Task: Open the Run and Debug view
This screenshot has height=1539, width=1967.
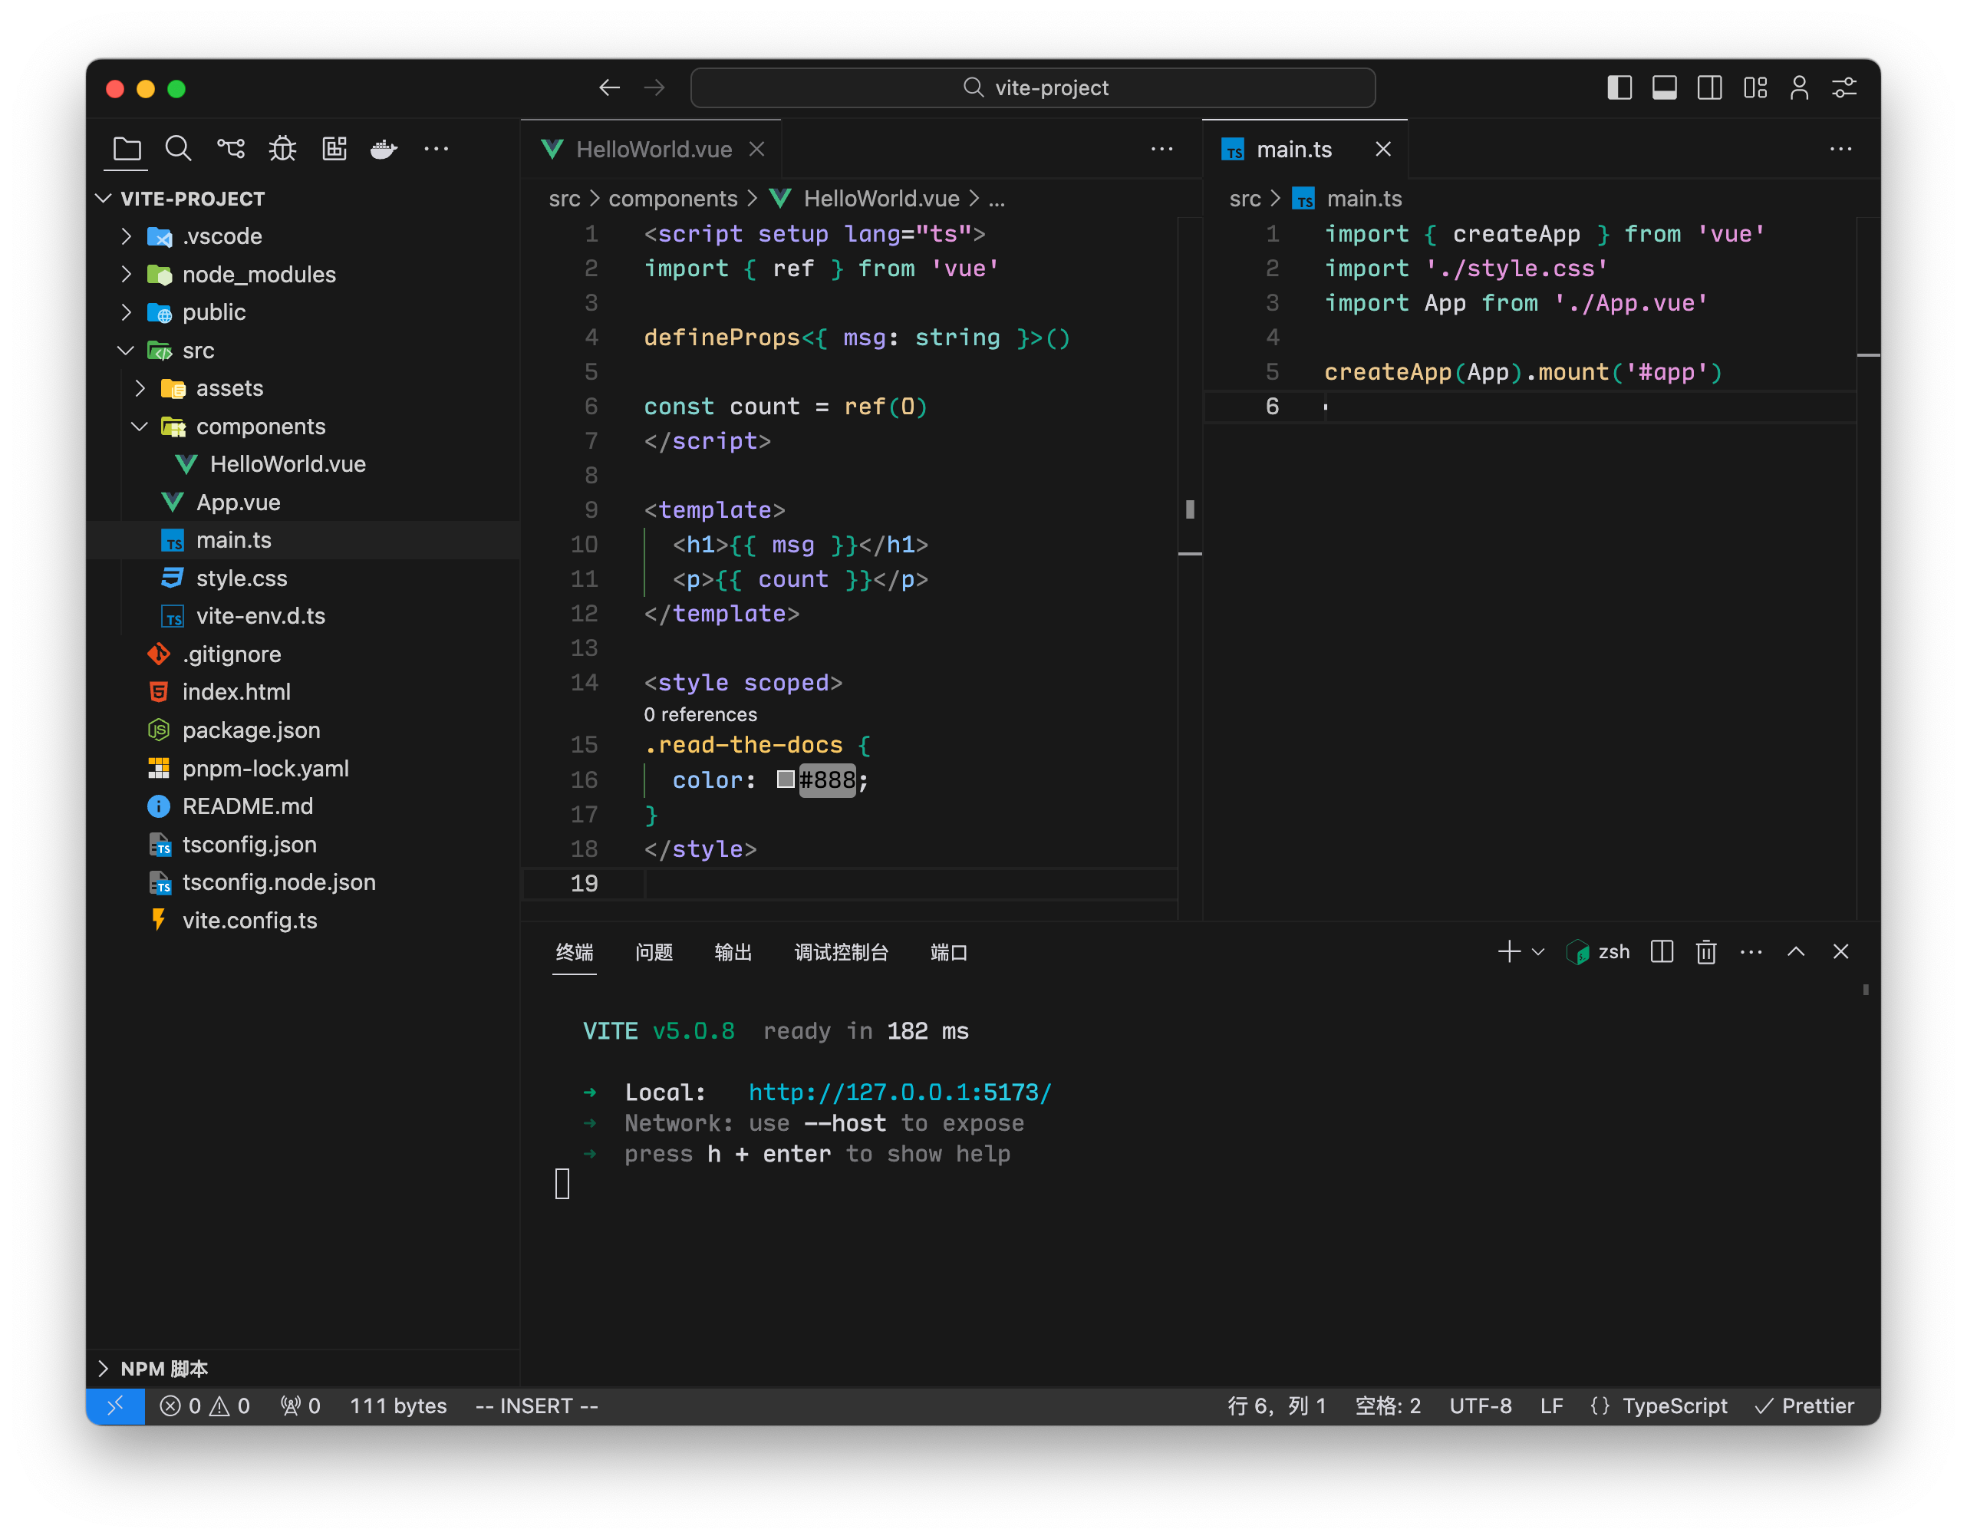Action: [x=282, y=149]
